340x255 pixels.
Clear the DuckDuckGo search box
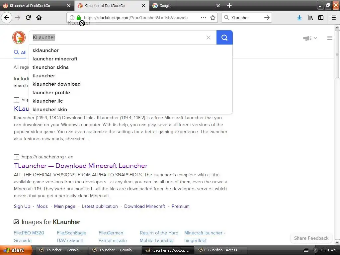[209, 38]
